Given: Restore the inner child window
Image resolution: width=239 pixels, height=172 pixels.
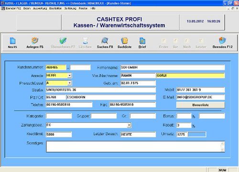Looking at the screenshot, I should pos(233,9).
